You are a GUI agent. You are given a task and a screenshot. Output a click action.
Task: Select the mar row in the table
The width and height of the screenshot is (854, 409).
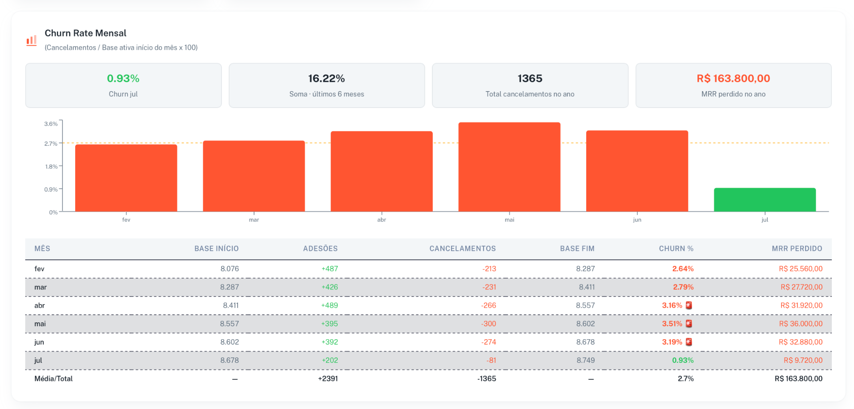pos(428,287)
